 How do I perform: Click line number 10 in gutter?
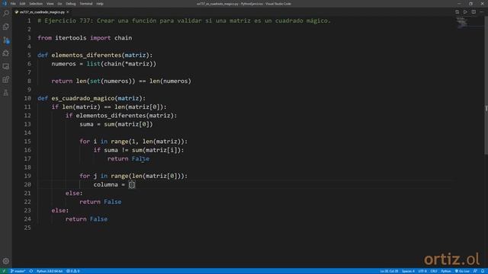click(27, 98)
